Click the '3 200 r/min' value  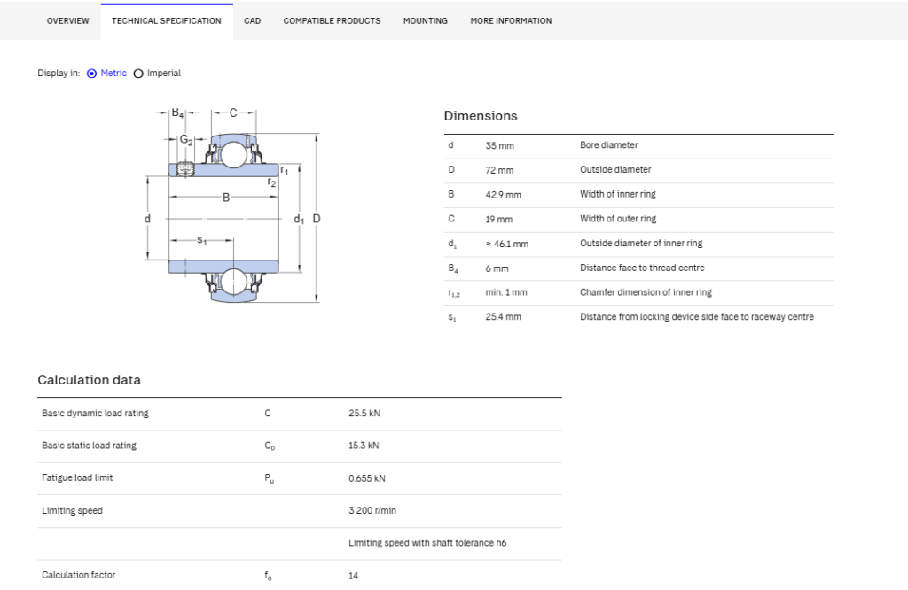pyautogui.click(x=372, y=511)
